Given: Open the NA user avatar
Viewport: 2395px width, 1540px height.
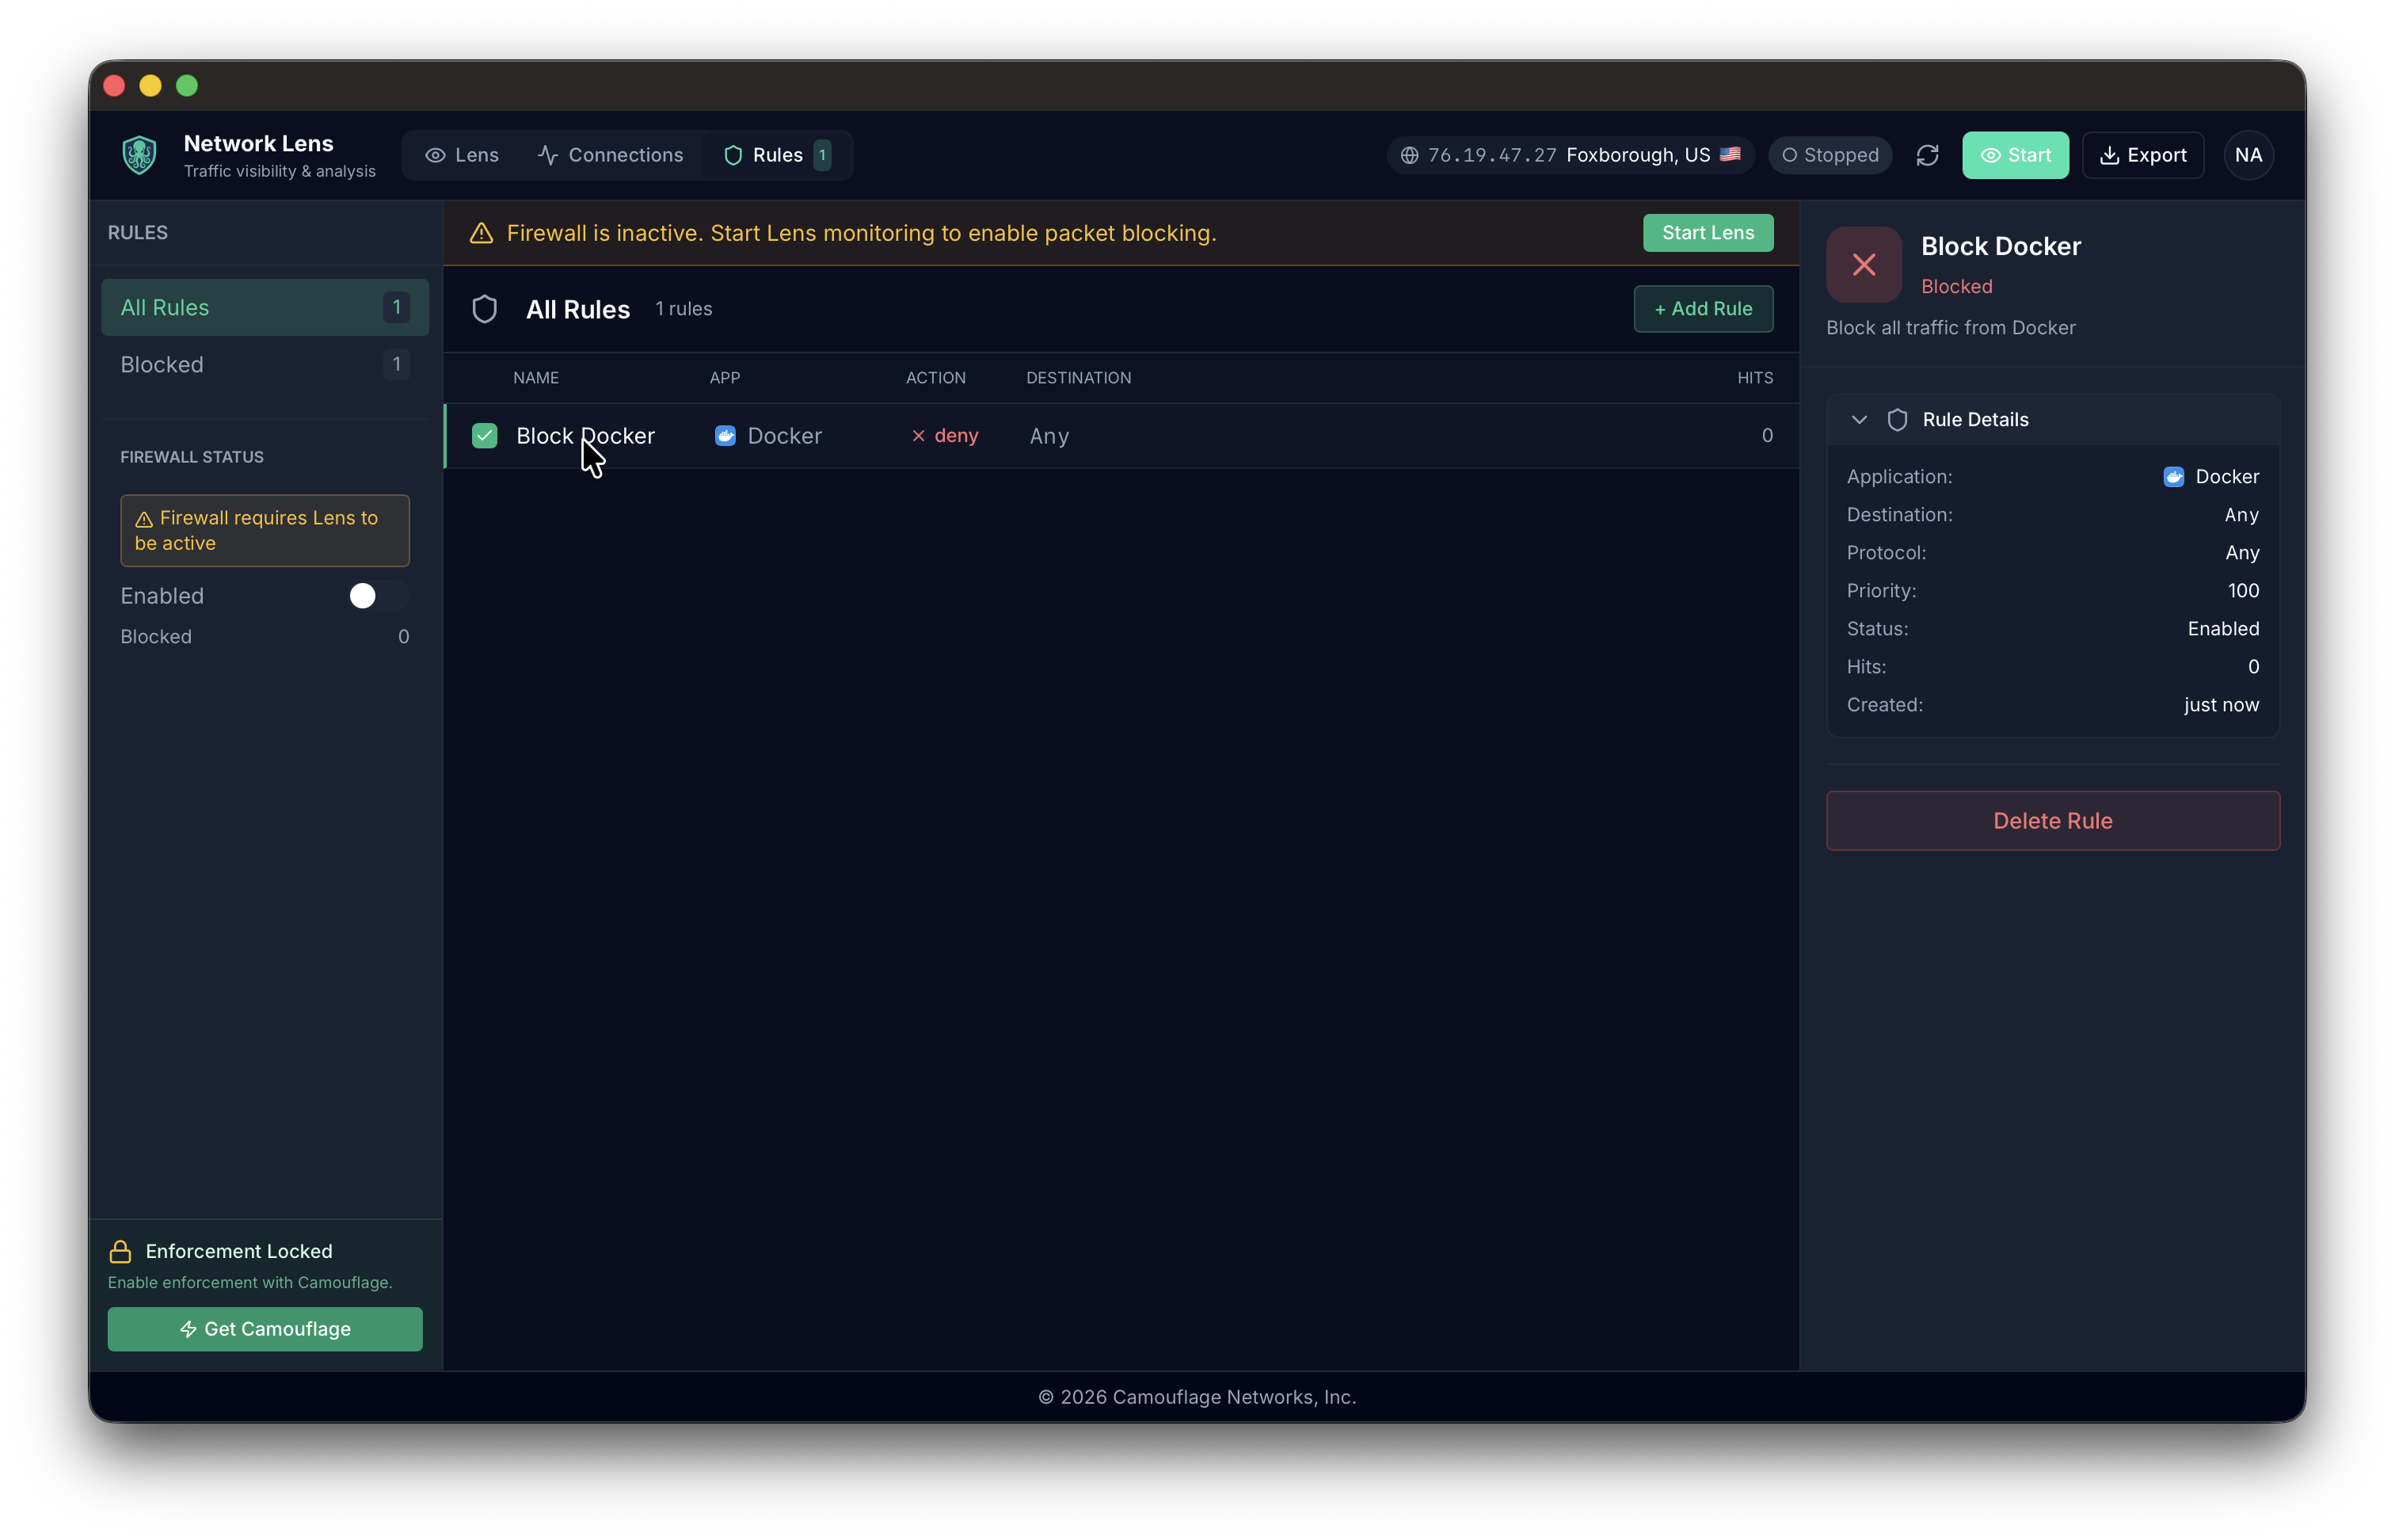Looking at the screenshot, I should click(2248, 155).
